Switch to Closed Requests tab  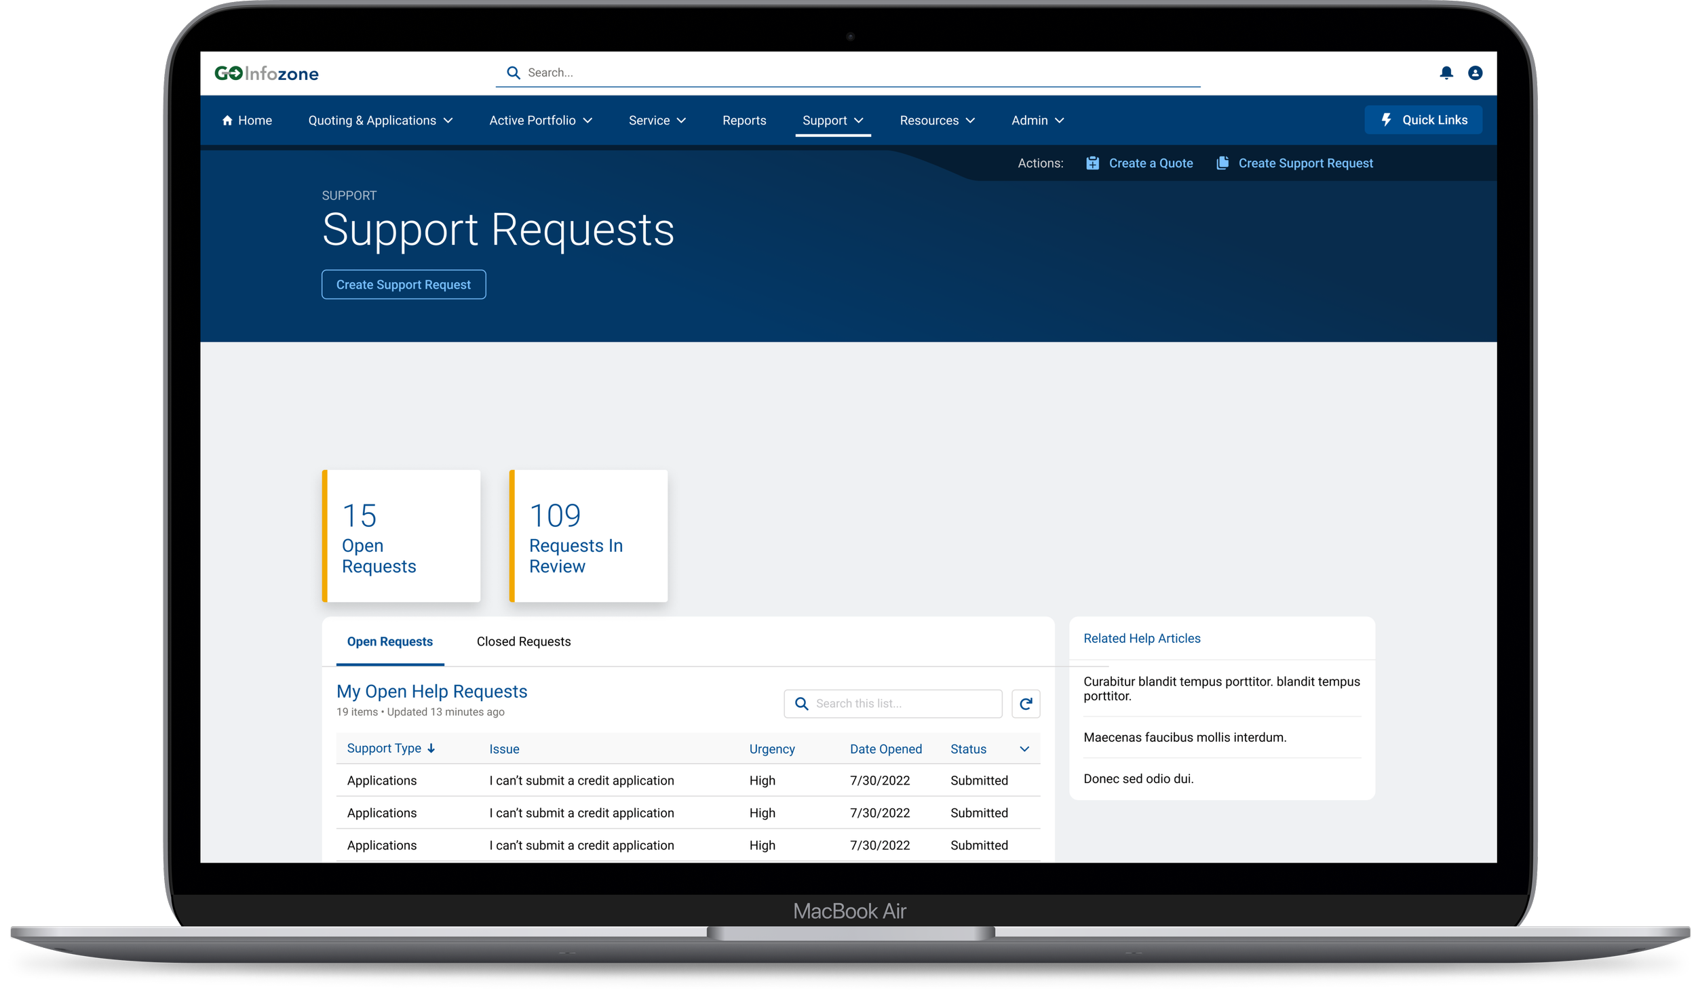pyautogui.click(x=523, y=641)
